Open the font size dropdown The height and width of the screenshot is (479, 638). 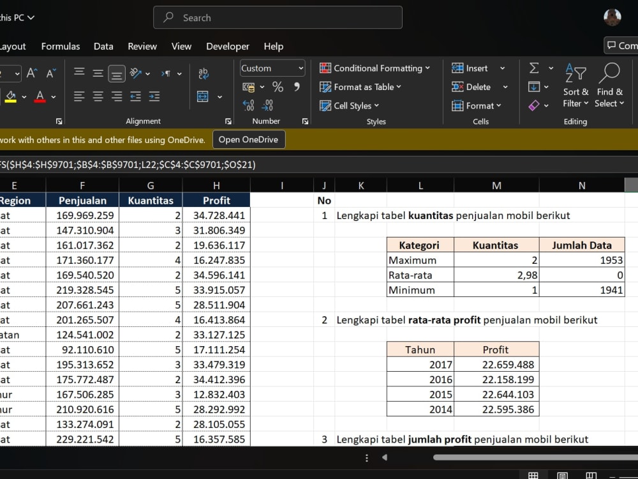pos(17,73)
